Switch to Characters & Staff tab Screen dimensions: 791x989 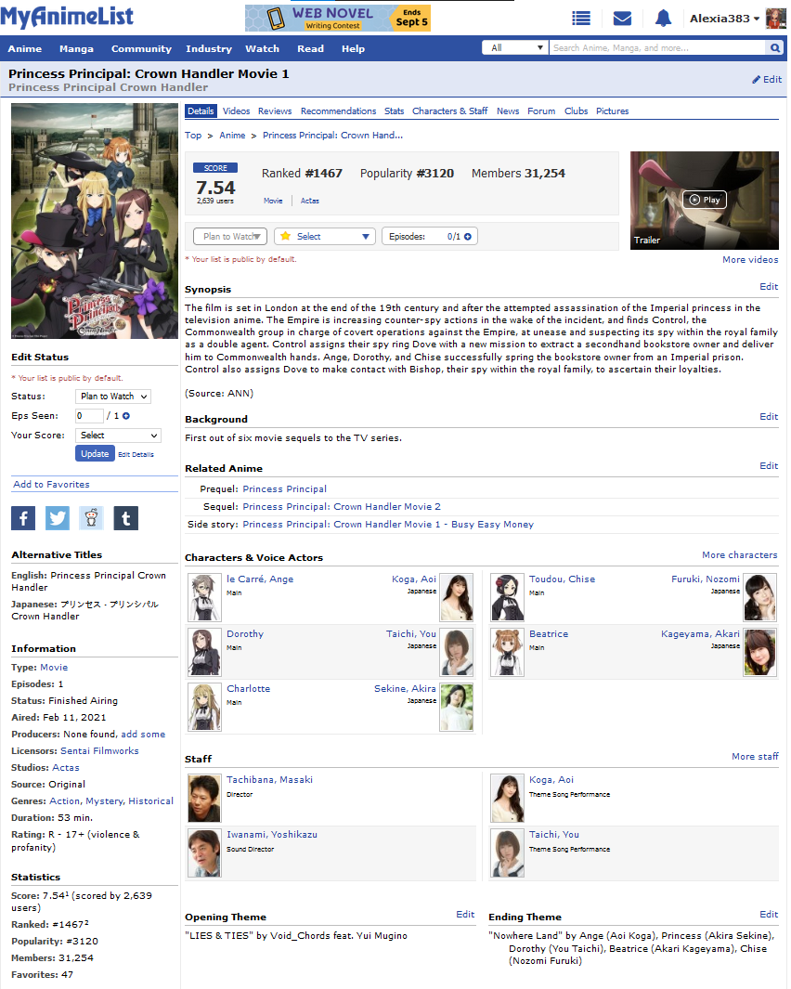[449, 111]
